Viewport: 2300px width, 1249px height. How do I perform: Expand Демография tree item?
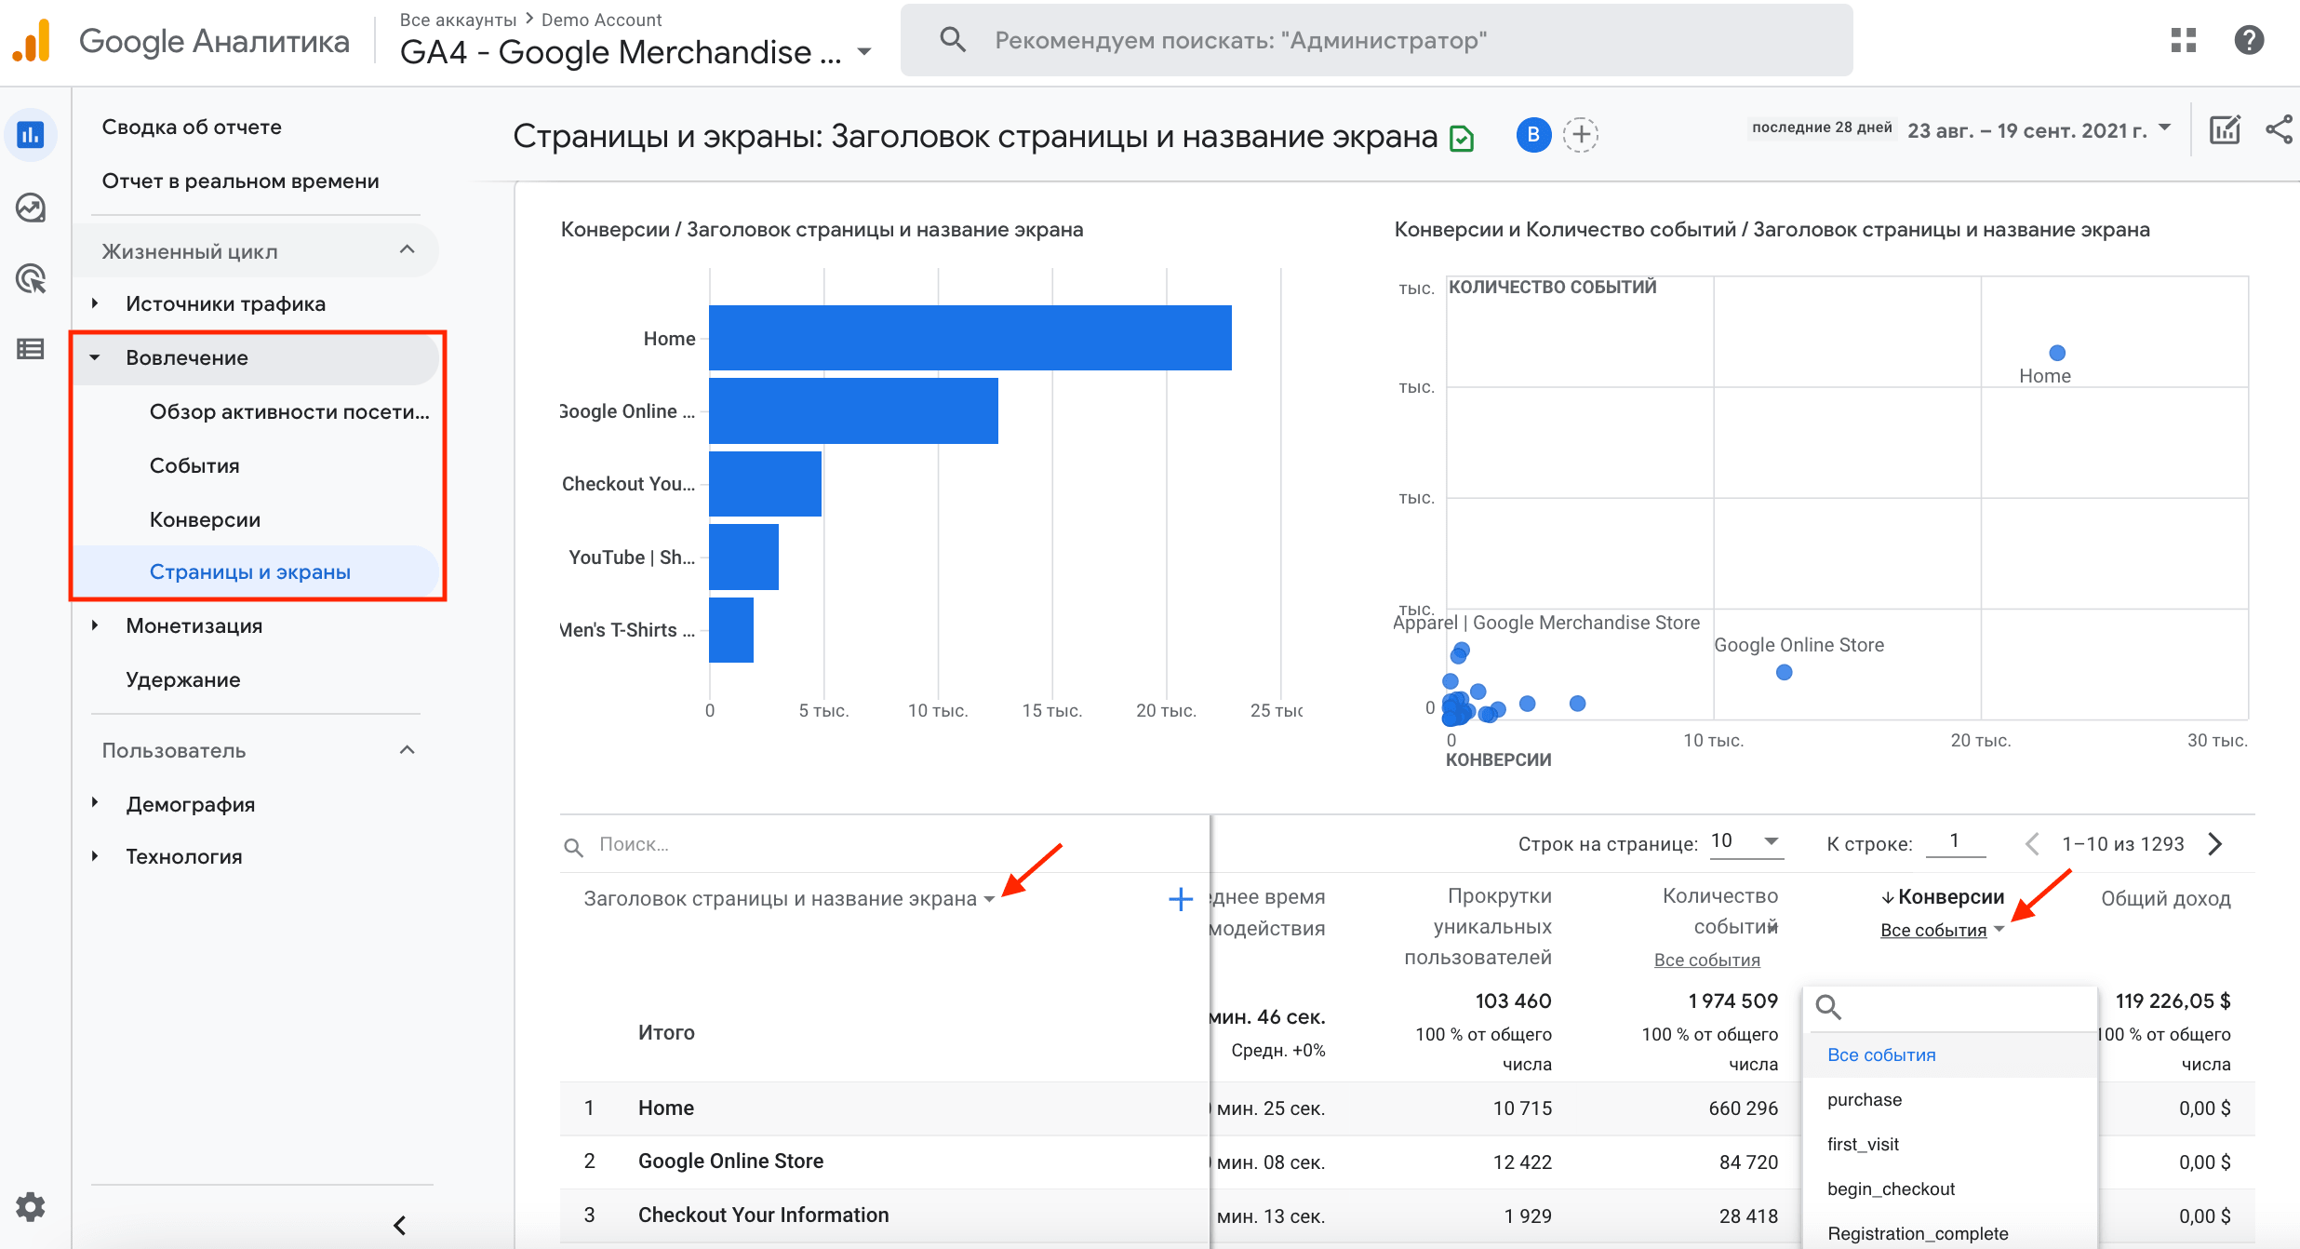[95, 803]
